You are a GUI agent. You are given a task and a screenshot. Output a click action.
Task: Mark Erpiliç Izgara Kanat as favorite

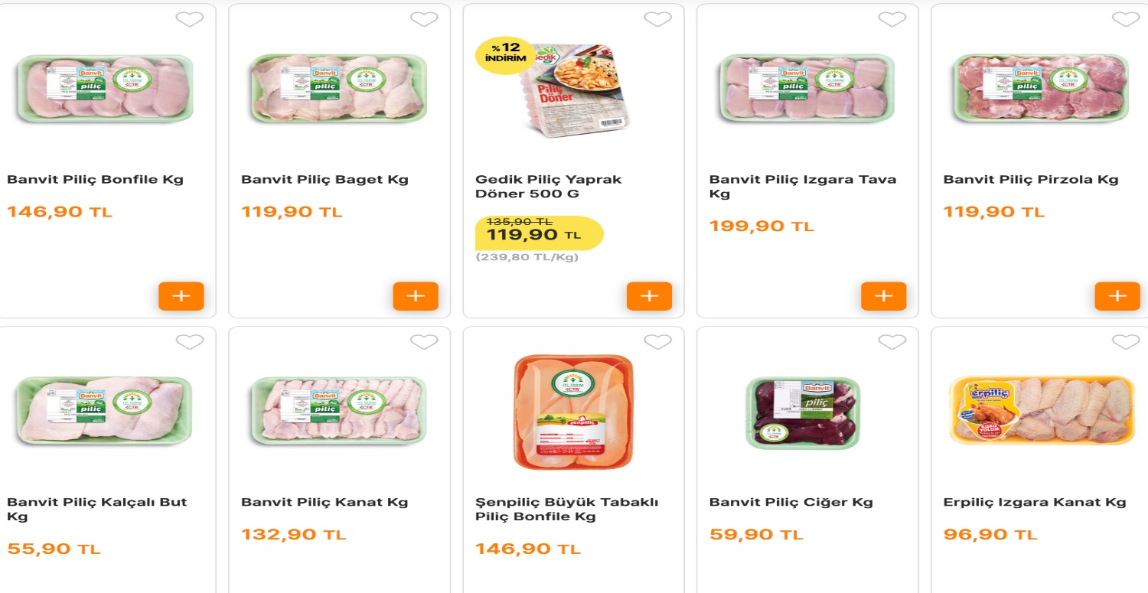click(1126, 342)
